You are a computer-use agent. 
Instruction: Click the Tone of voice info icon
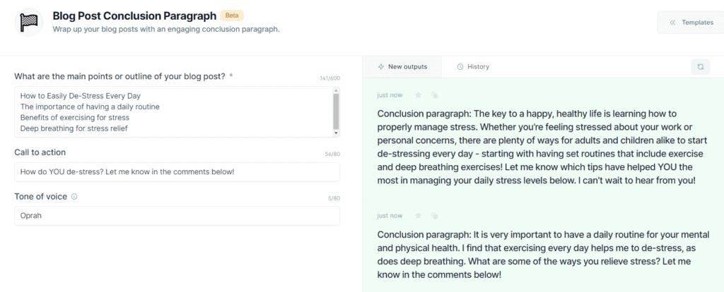click(x=75, y=197)
